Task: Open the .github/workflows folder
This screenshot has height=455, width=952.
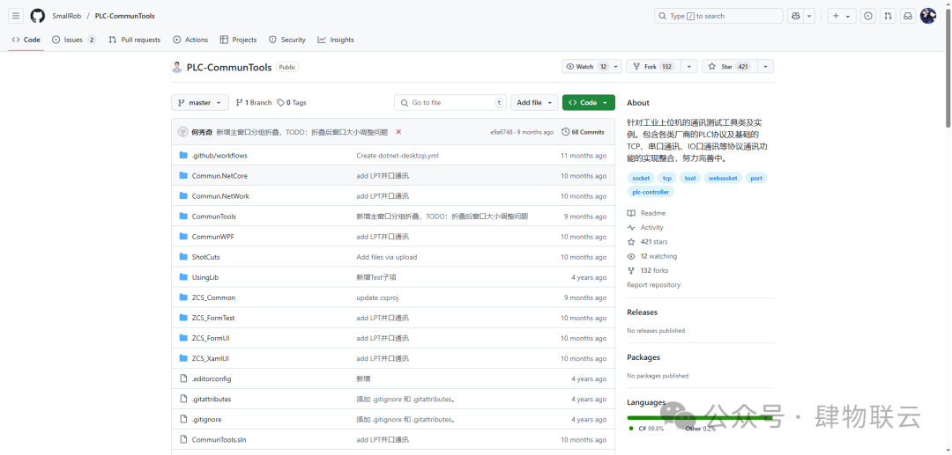Action: [219, 156]
